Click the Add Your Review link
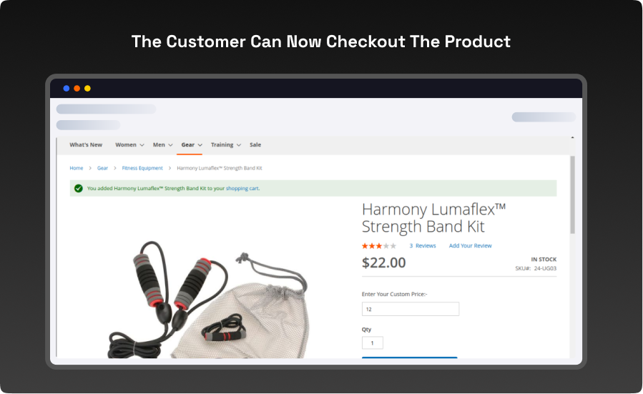The image size is (643, 394). tap(470, 246)
